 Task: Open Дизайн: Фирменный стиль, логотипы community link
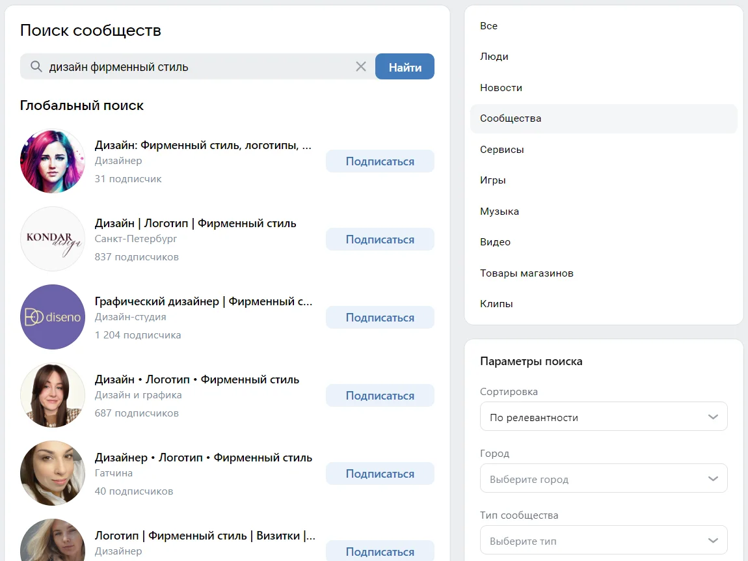203,145
